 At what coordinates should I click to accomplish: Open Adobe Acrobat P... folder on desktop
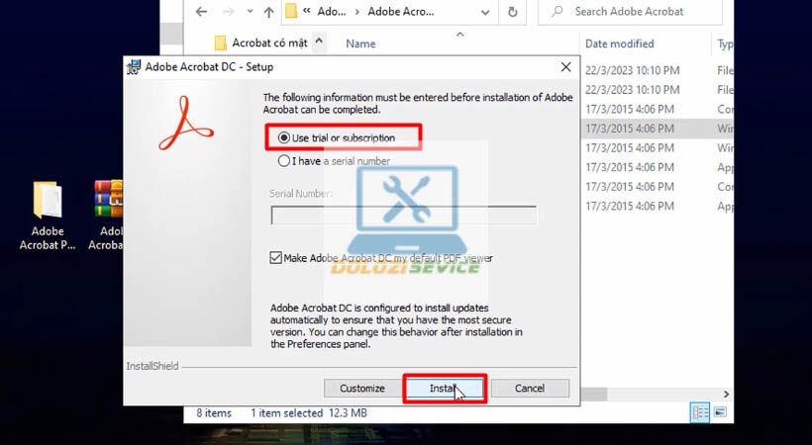(48, 216)
